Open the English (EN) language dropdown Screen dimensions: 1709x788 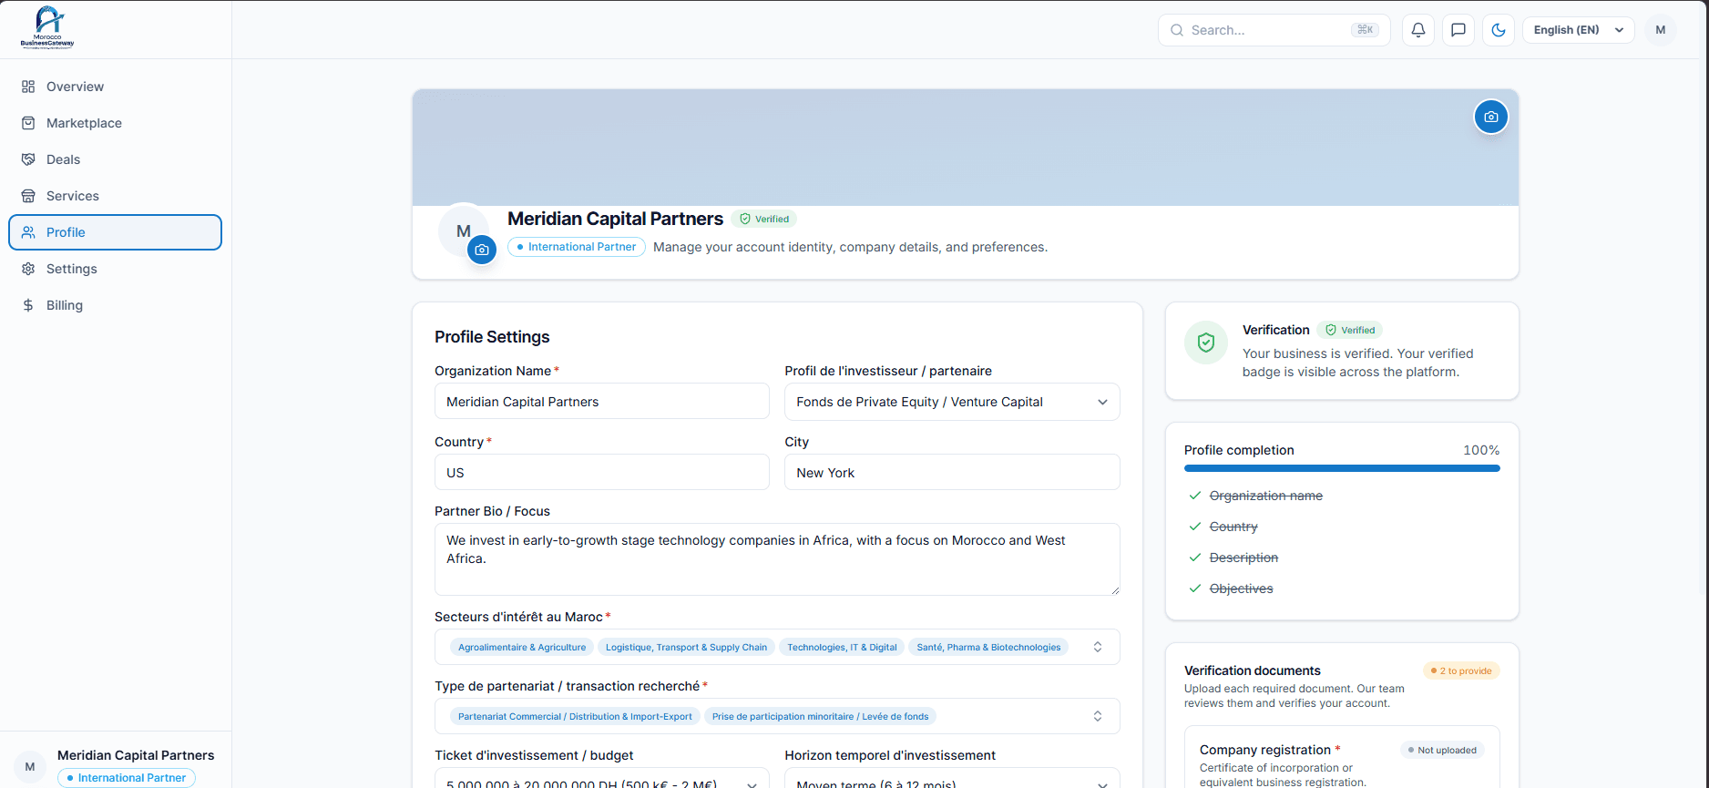(1578, 30)
